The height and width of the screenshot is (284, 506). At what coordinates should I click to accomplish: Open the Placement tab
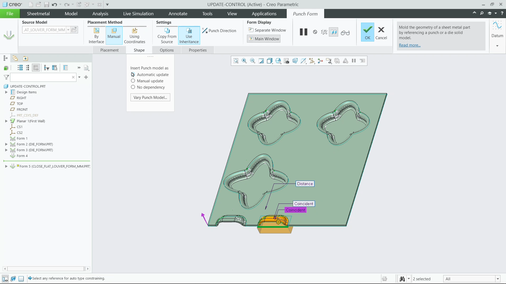pyautogui.click(x=109, y=50)
